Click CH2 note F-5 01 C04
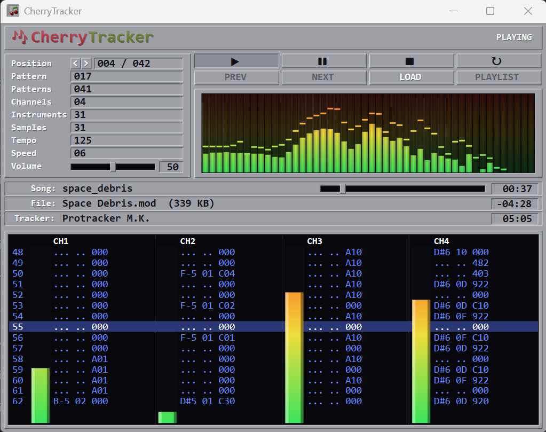Viewport: 546px width, 432px height. point(208,273)
